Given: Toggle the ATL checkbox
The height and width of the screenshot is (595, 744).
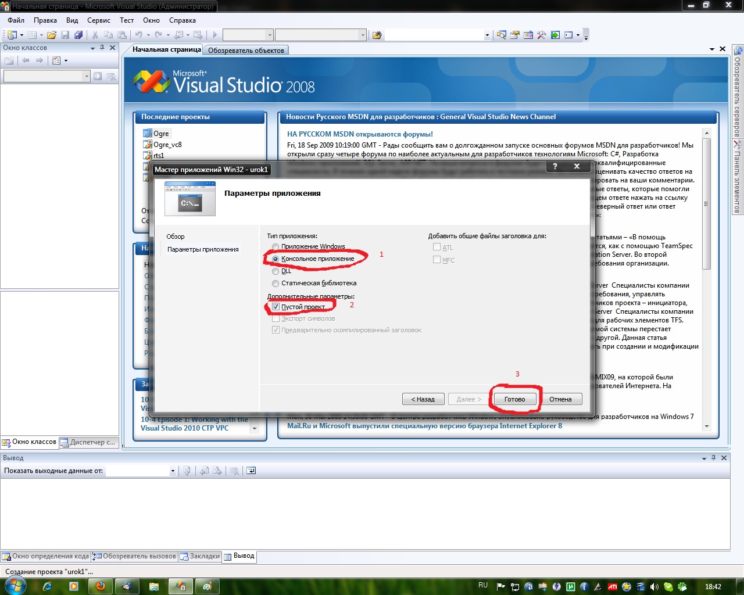Looking at the screenshot, I should click(437, 247).
